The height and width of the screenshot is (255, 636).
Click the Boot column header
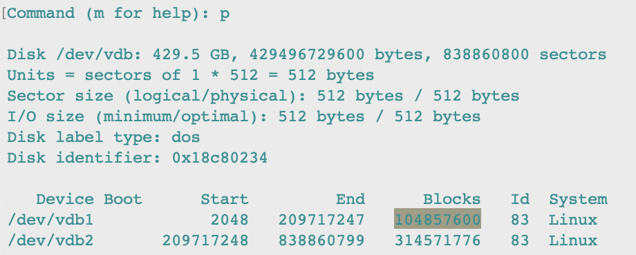[x=123, y=198]
